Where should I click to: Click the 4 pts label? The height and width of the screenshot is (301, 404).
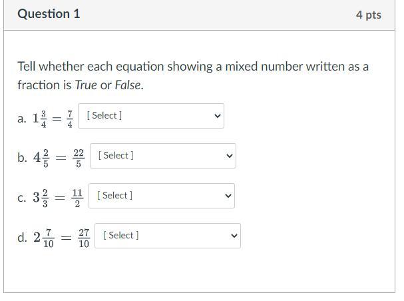point(368,15)
